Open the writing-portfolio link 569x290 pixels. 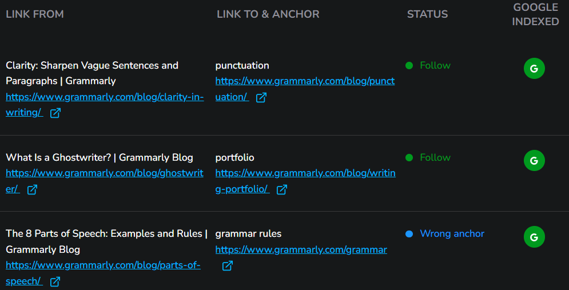[x=305, y=181]
